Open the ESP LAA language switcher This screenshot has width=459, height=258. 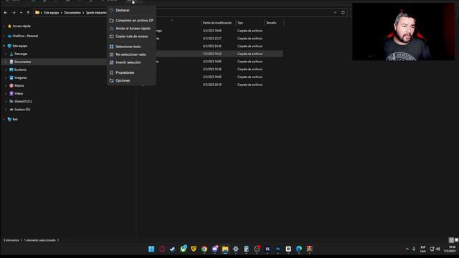(x=423, y=249)
